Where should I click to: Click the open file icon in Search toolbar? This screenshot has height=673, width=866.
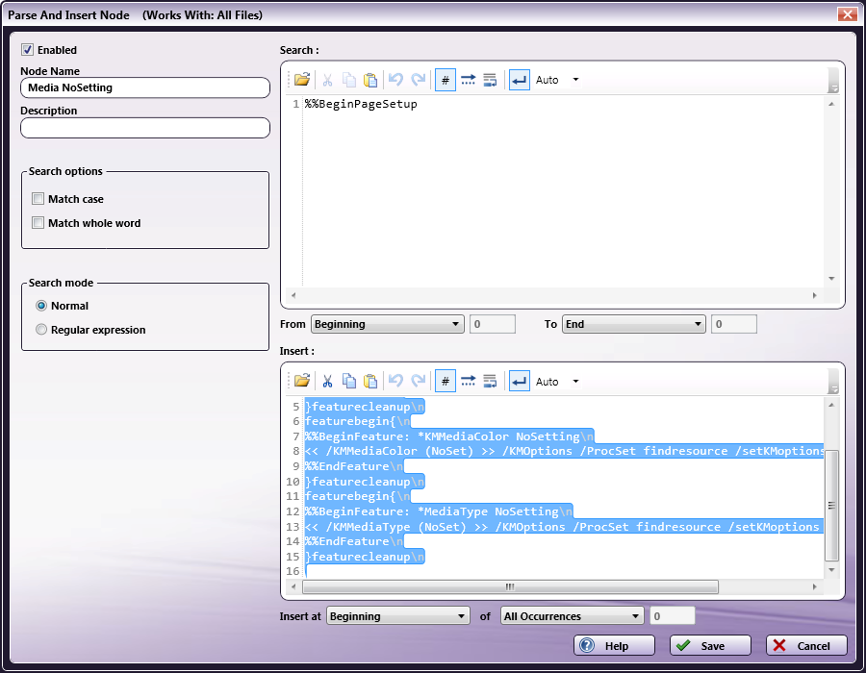(x=302, y=80)
